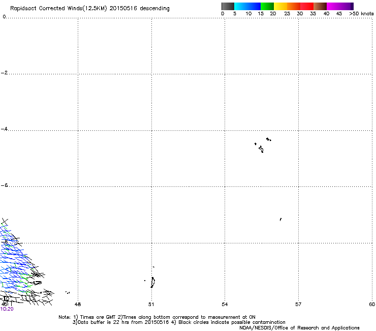Viewport: 376px width, 331px height.
Task: Pick the yellow 20-25 knots color band
Action: coord(280,6)
